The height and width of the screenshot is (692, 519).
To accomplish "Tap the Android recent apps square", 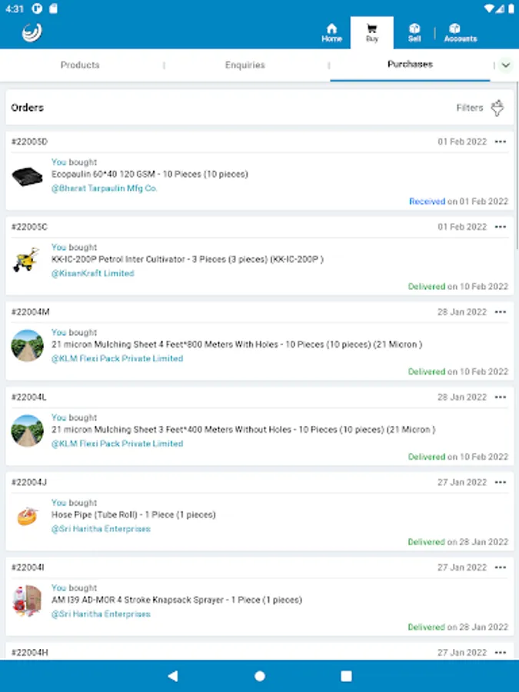I will [x=347, y=676].
